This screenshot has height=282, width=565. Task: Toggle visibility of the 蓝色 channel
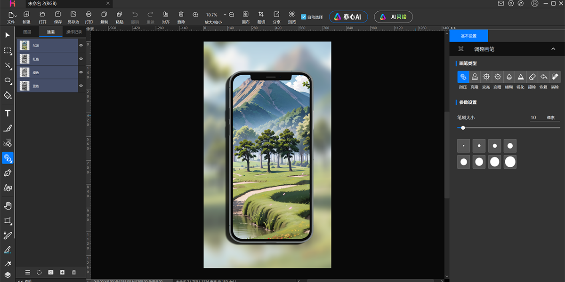pyautogui.click(x=81, y=86)
